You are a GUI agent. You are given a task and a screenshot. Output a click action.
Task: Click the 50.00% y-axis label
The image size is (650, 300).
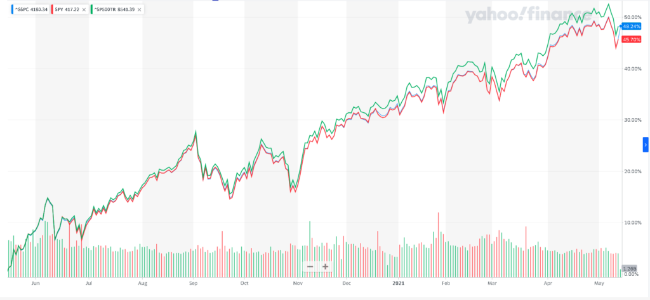click(x=632, y=17)
